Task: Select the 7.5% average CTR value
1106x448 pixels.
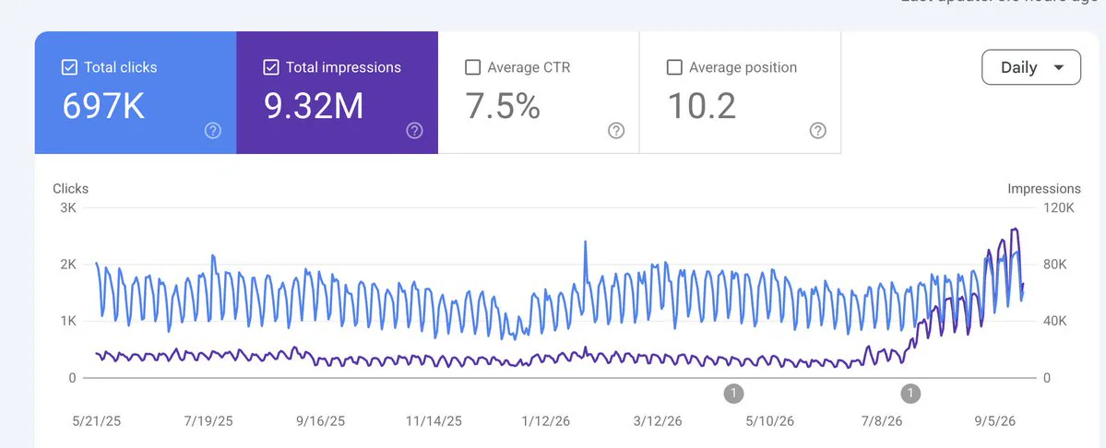Action: 503,106
